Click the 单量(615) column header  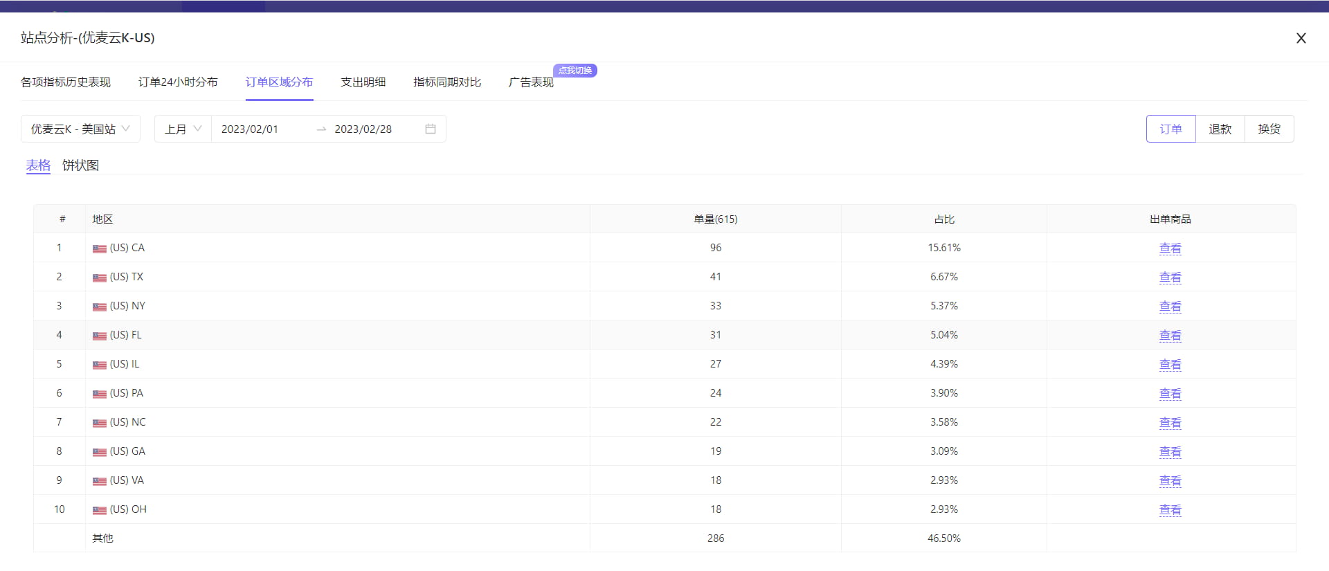(x=716, y=219)
